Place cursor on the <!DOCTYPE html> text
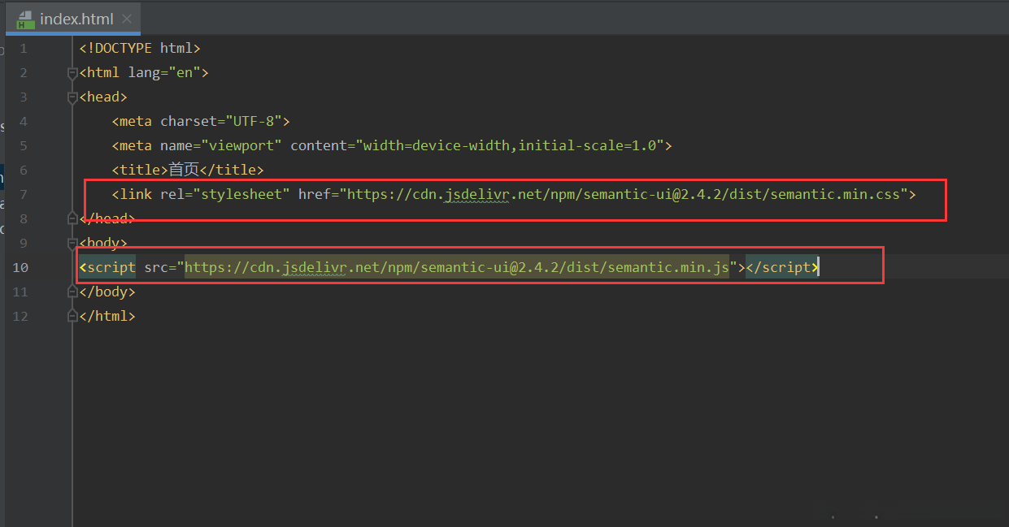1009x527 pixels. coord(140,49)
